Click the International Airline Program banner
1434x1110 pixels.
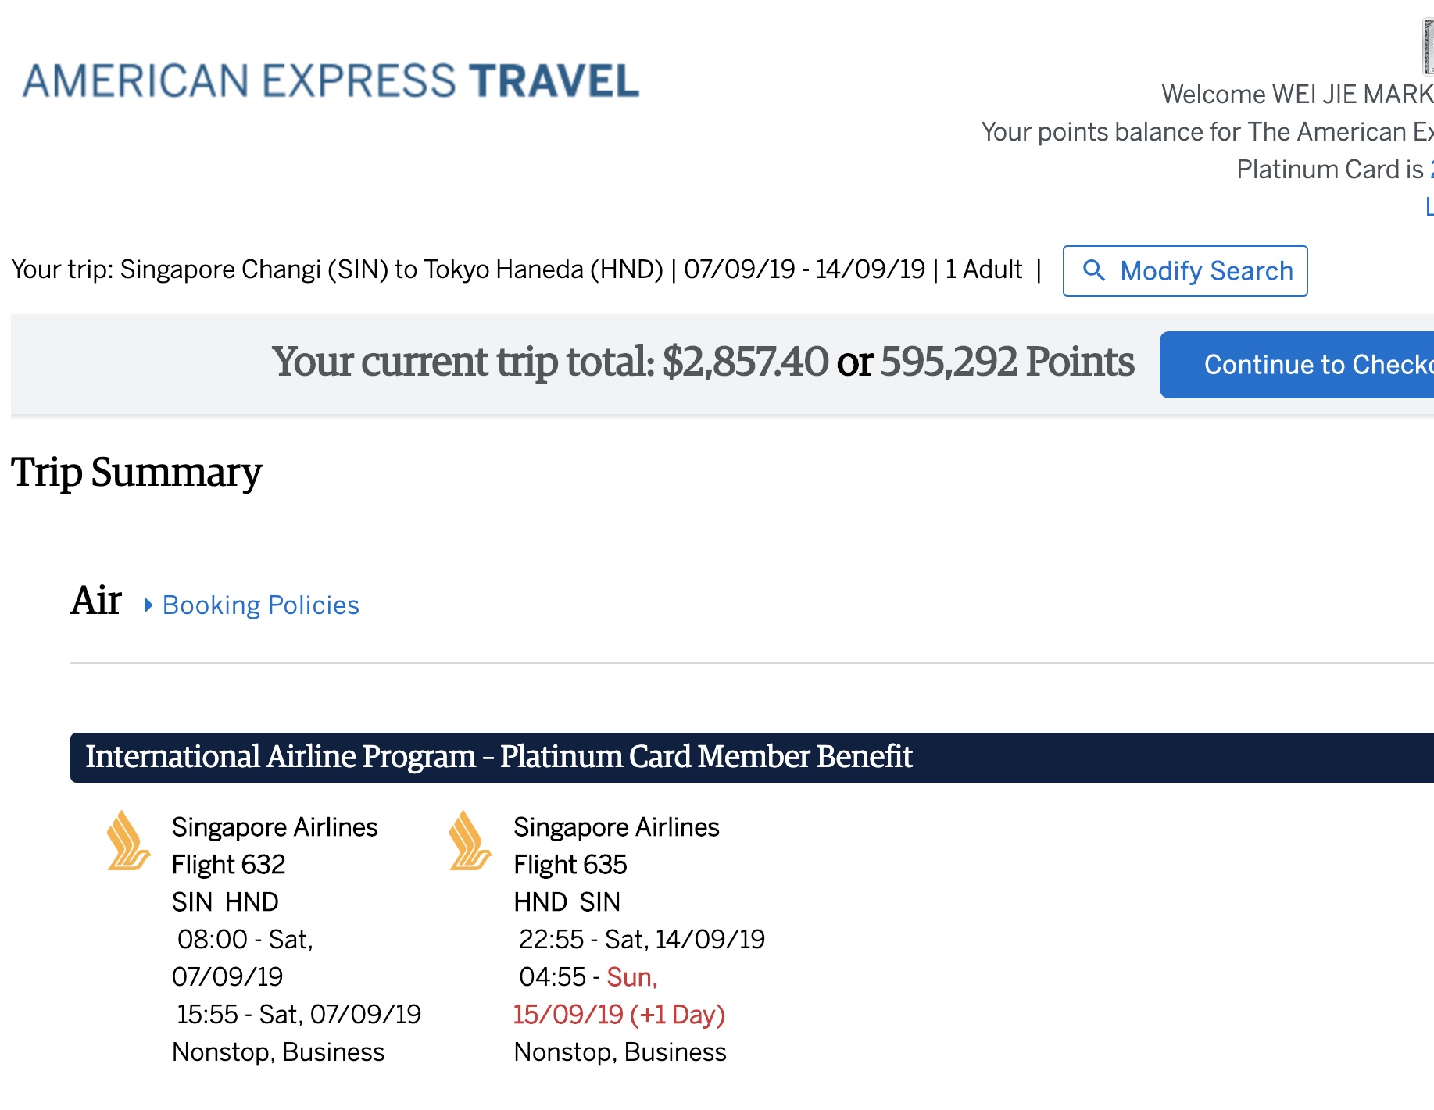(x=752, y=757)
